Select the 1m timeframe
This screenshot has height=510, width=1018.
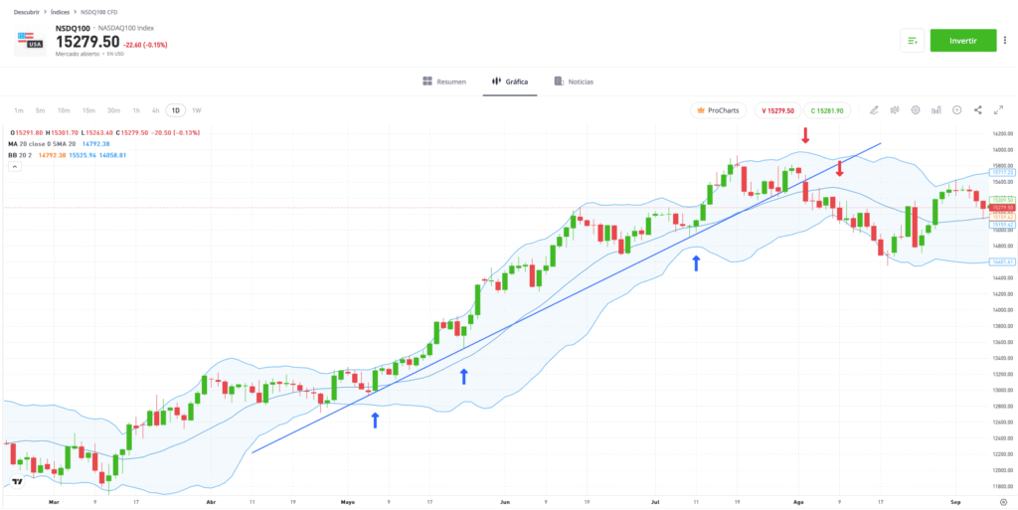click(19, 110)
